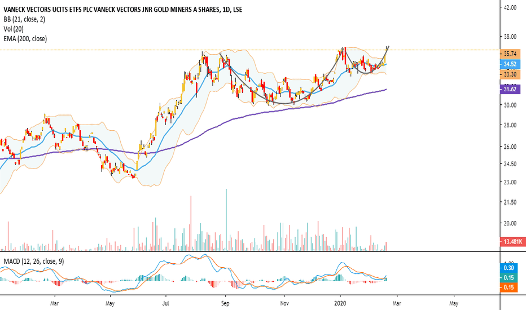The image size is (526, 310).
Task: Click the 23.00 price axis value
Action: click(x=510, y=182)
